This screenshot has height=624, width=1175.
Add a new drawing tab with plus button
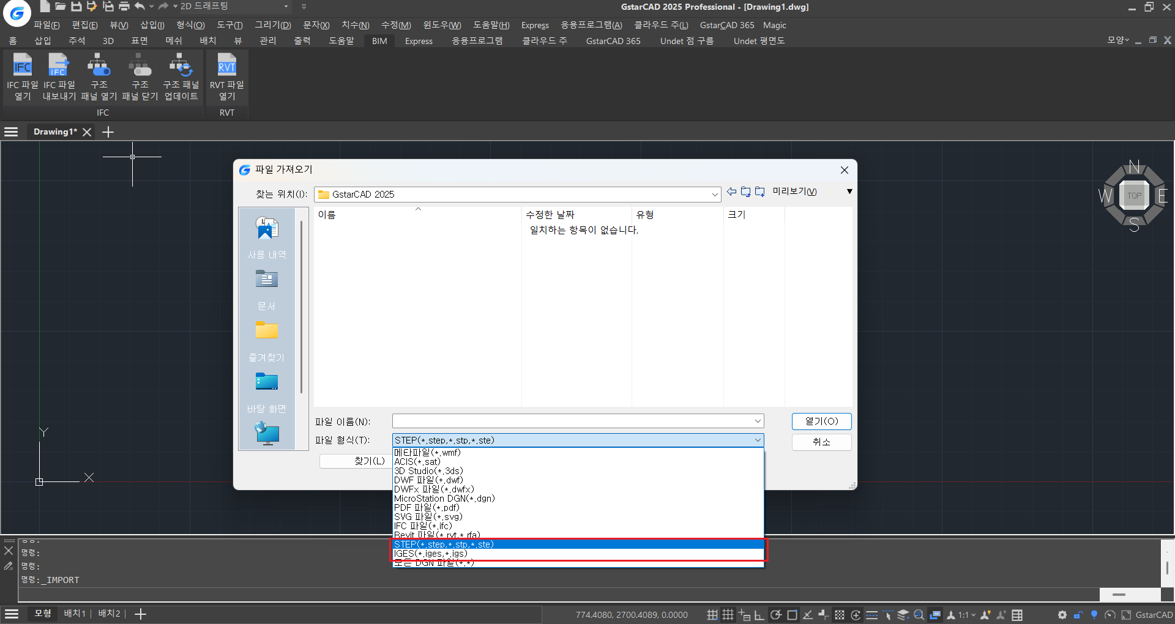(x=108, y=132)
